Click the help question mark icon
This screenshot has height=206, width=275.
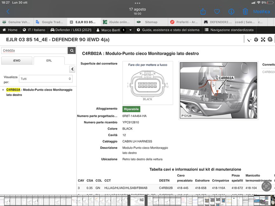click(x=138, y=30)
